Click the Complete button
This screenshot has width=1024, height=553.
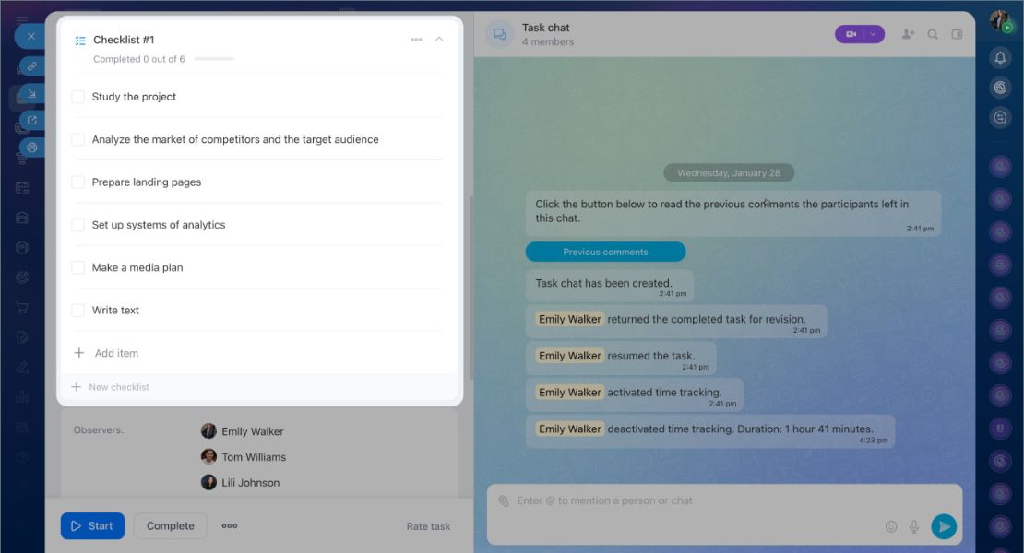click(x=171, y=525)
